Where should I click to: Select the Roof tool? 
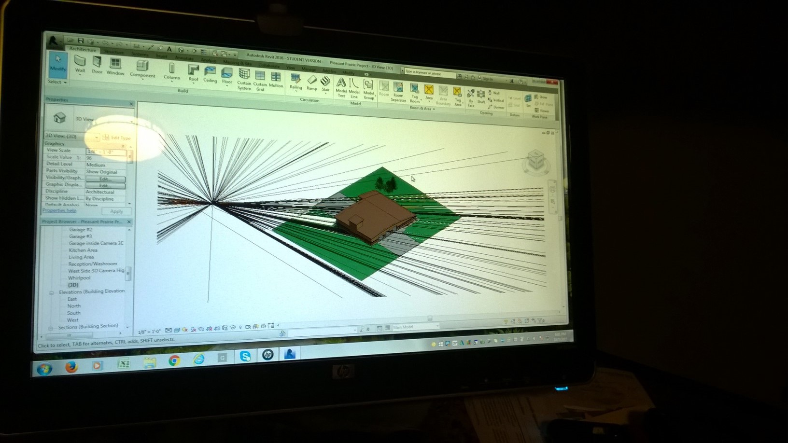(193, 73)
